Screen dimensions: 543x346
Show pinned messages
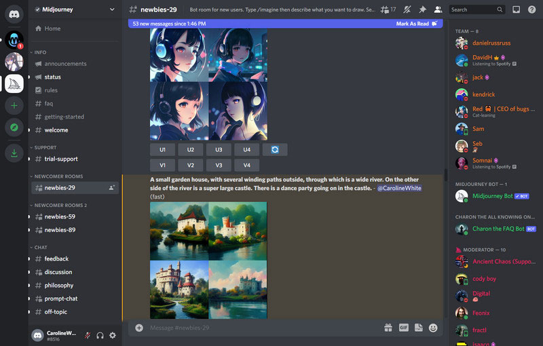[x=422, y=9]
